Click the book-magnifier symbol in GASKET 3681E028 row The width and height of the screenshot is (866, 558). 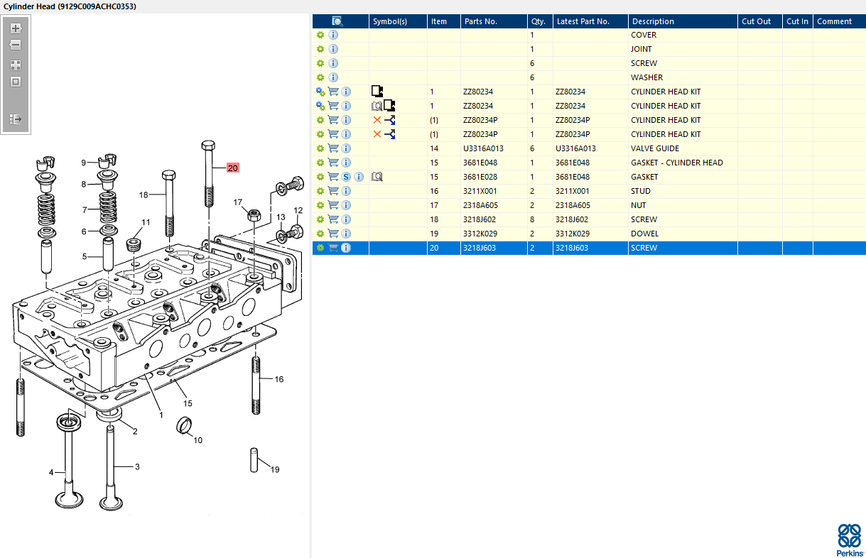click(377, 177)
